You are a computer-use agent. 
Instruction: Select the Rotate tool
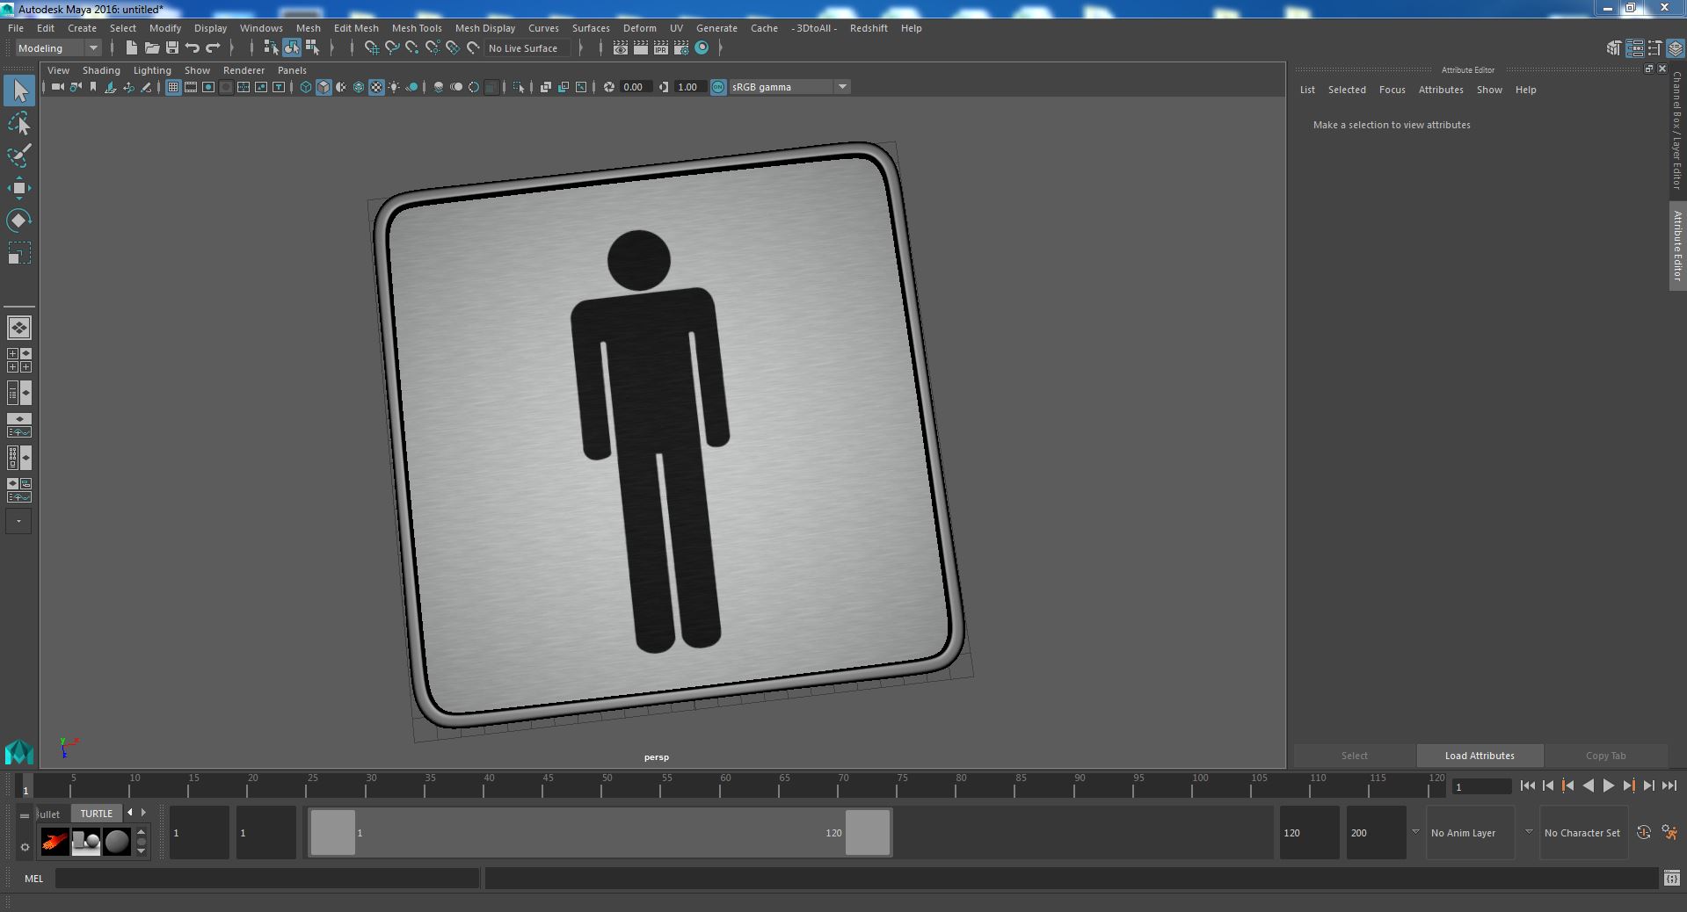18,220
